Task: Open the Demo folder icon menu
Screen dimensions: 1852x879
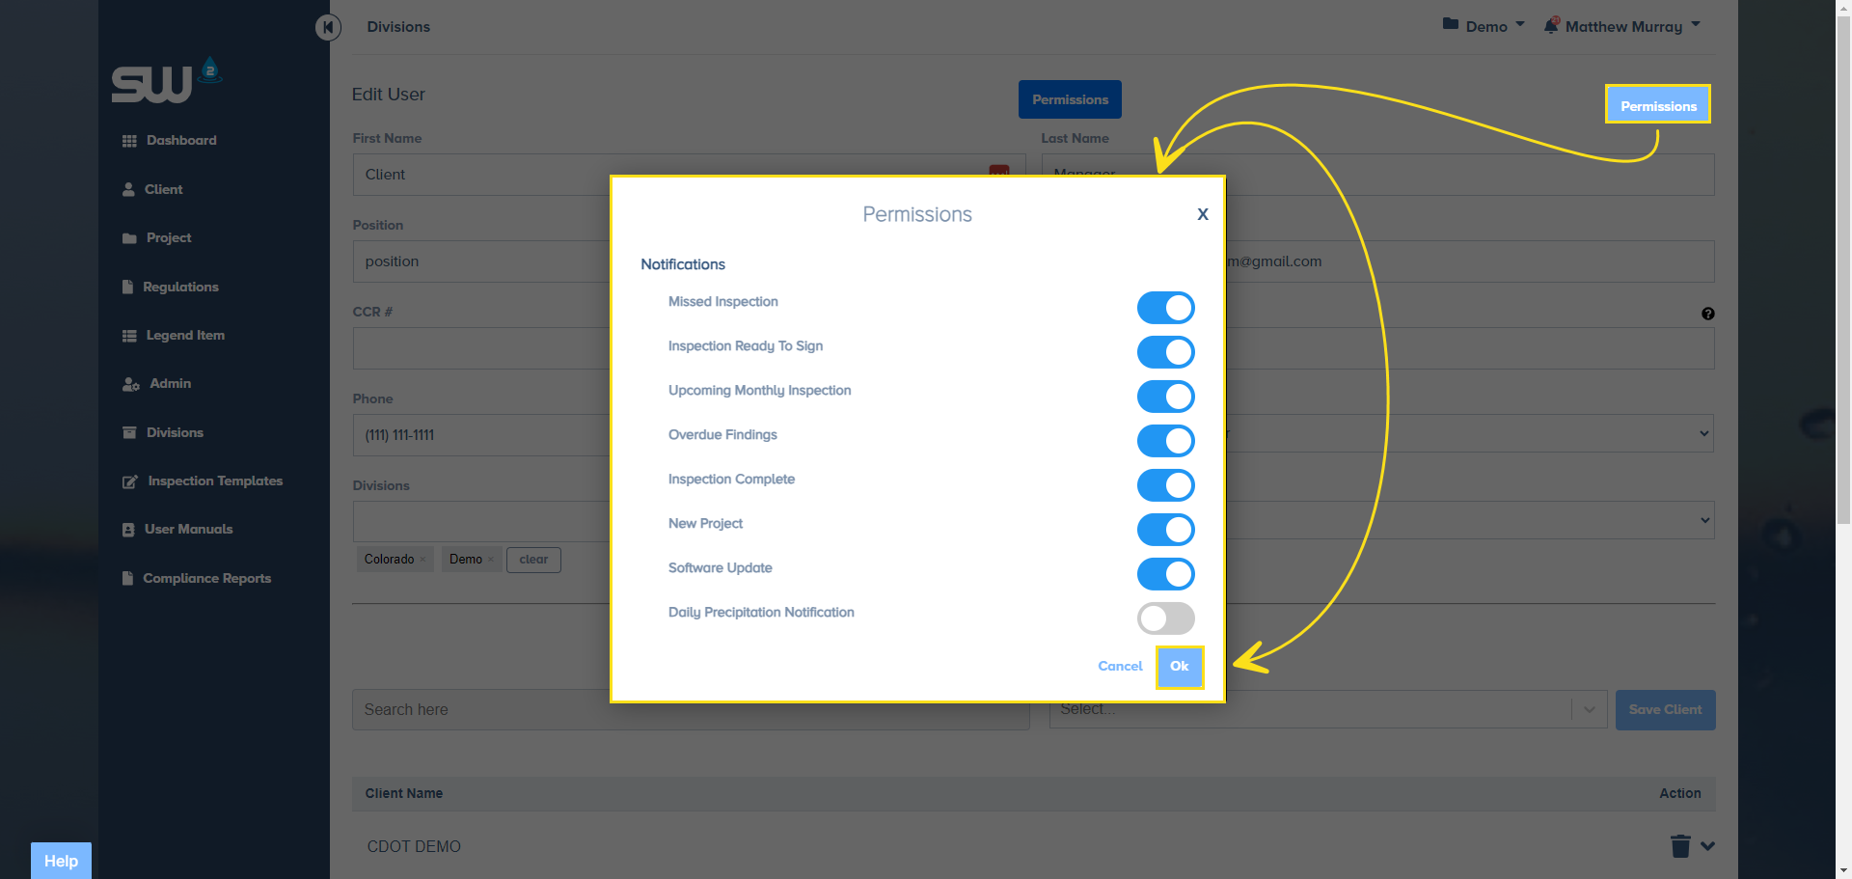Action: point(1451,25)
